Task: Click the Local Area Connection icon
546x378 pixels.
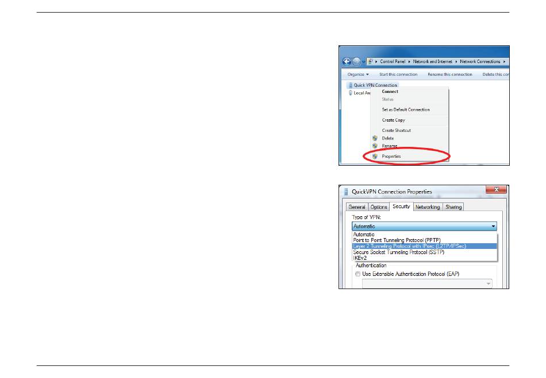Action: [351, 93]
